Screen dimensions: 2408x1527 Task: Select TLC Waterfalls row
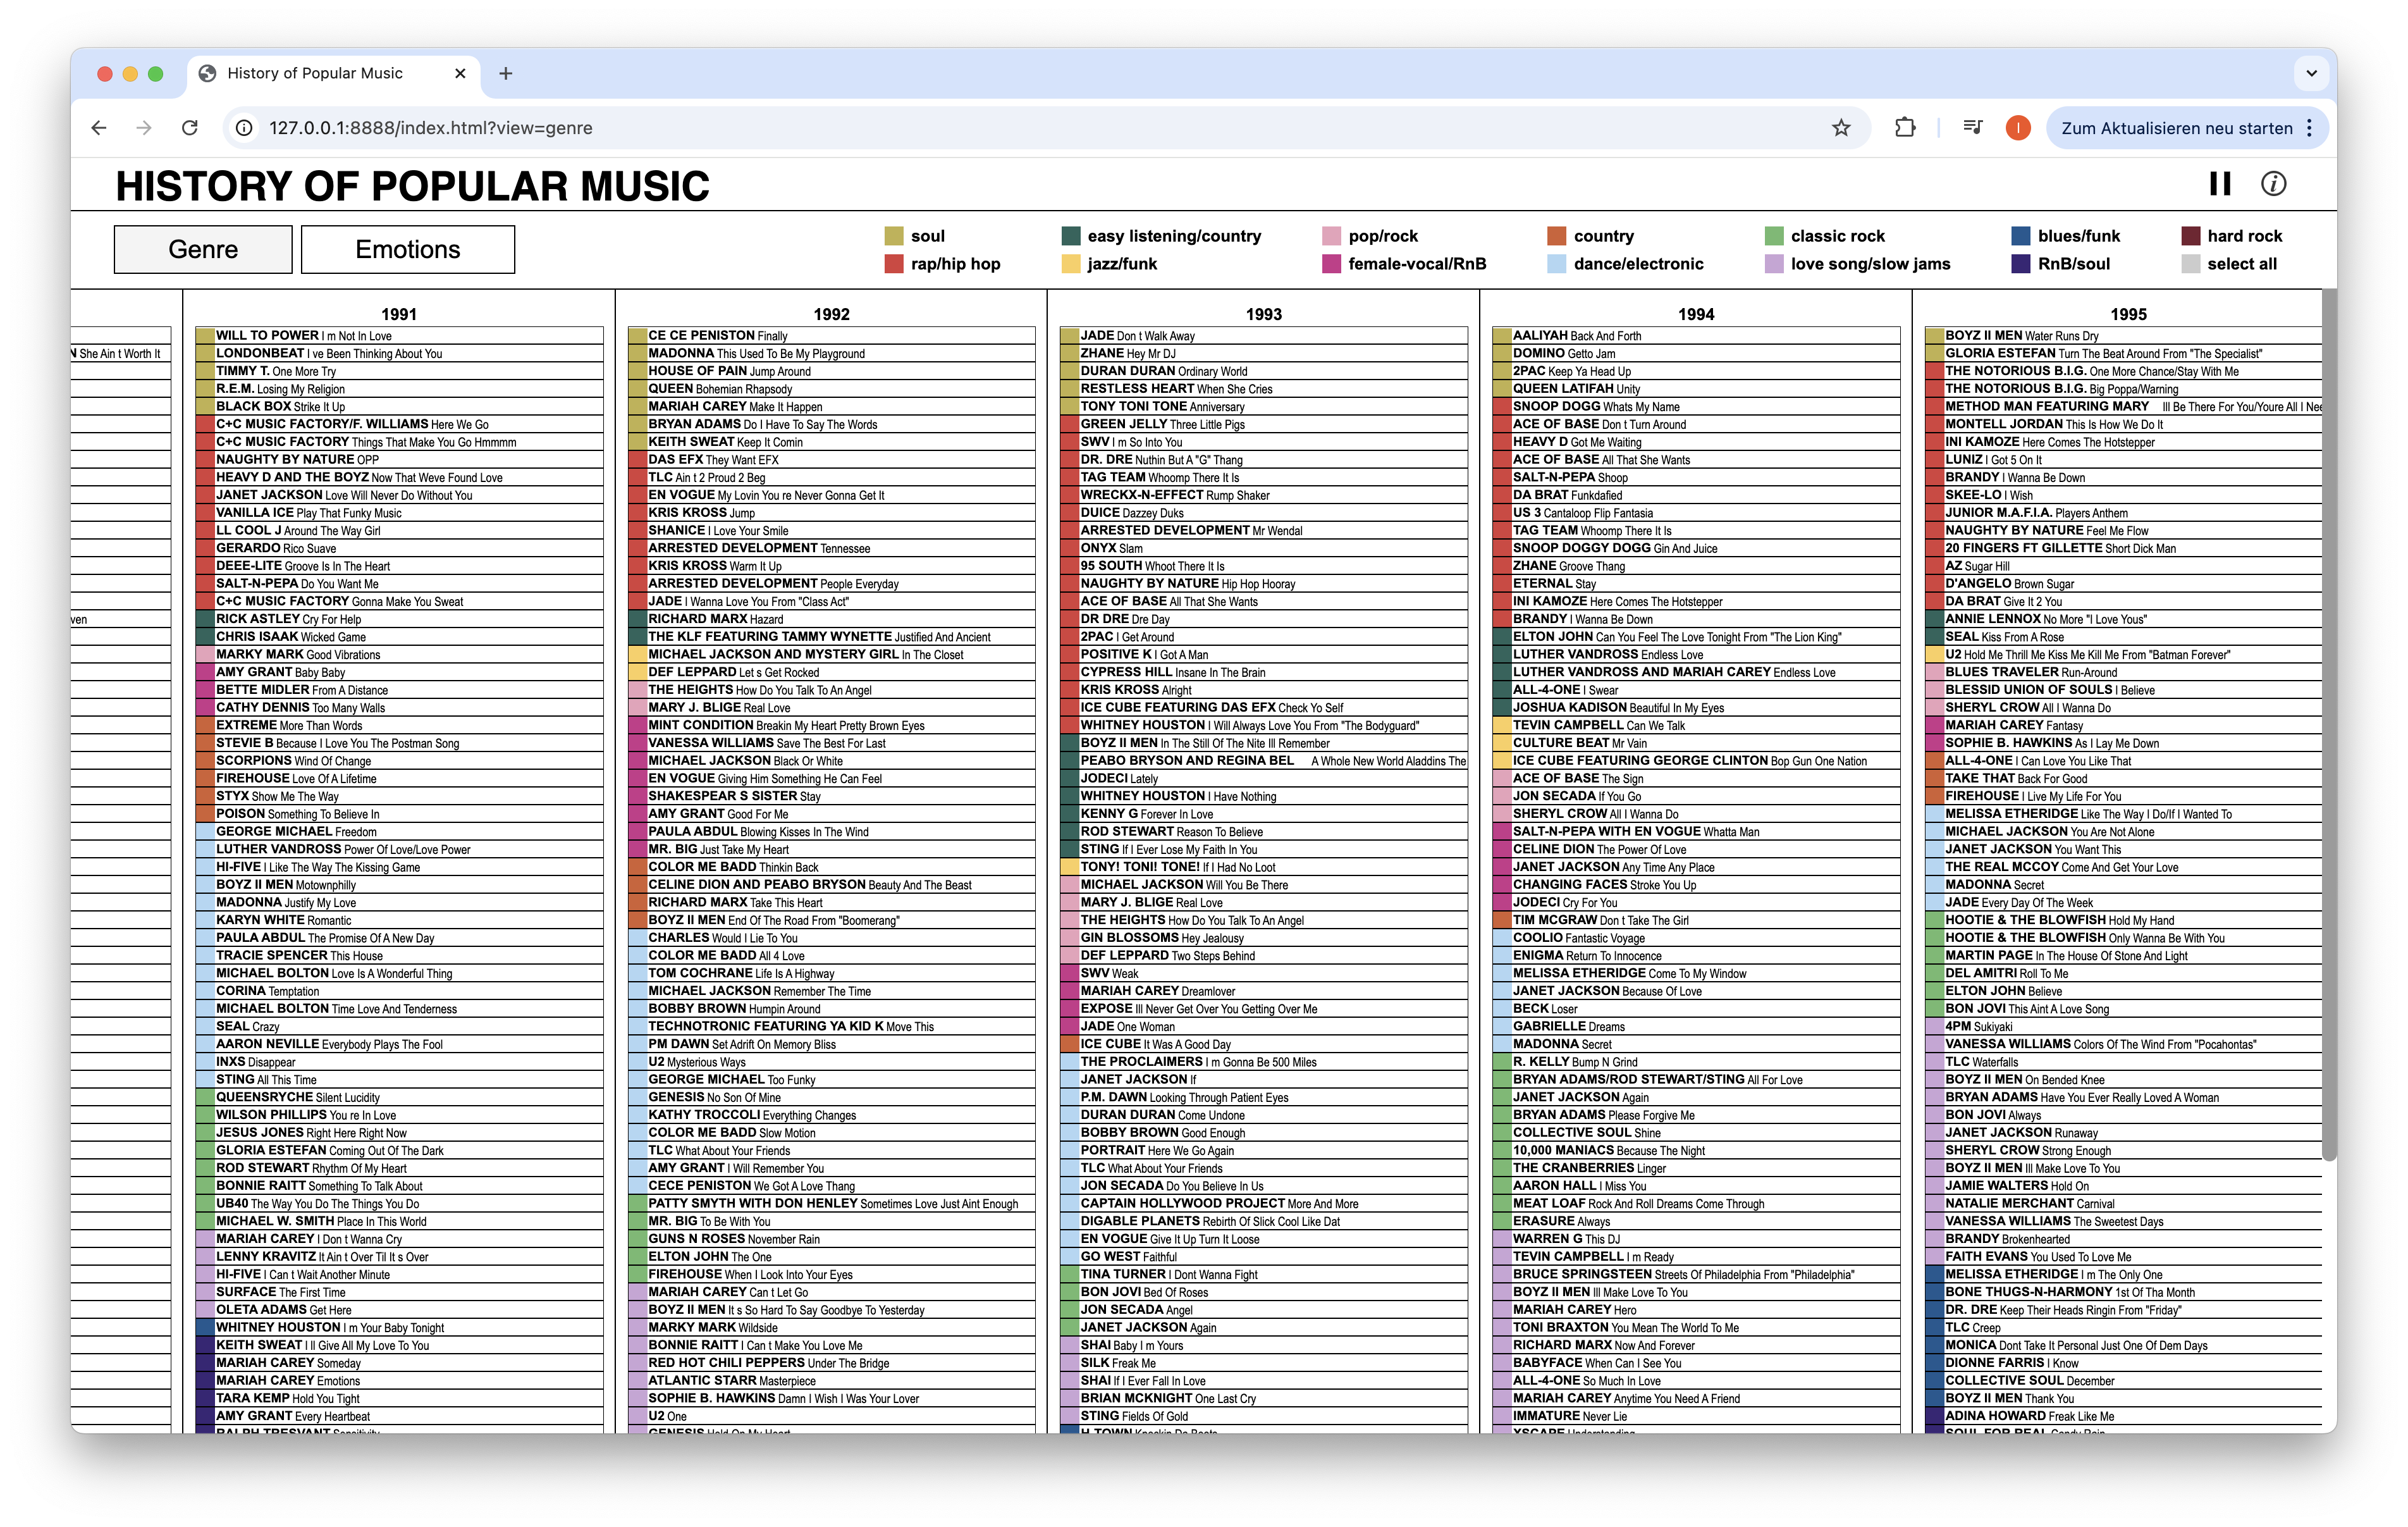[x=2124, y=1063]
